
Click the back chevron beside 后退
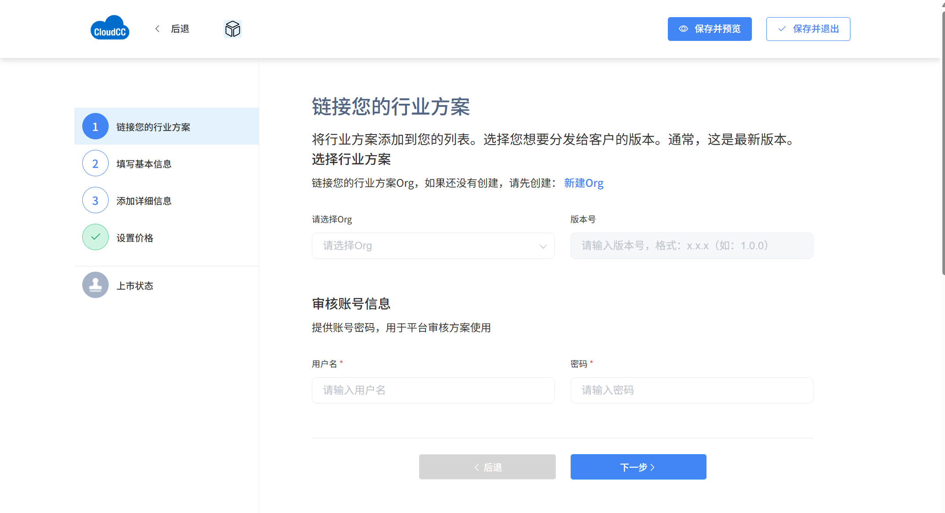(x=157, y=29)
